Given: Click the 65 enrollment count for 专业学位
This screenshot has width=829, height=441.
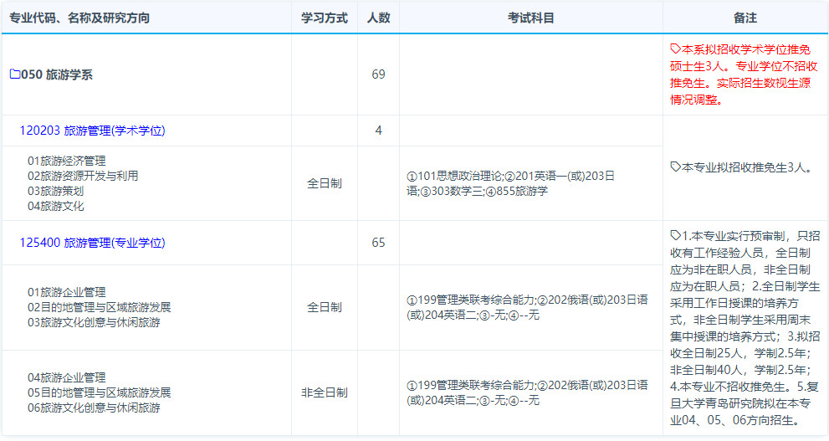Looking at the screenshot, I should click(378, 243).
